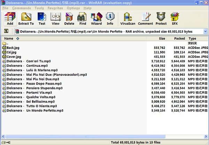Open the Options menu
Screen dimensions: 209x145
73,8
